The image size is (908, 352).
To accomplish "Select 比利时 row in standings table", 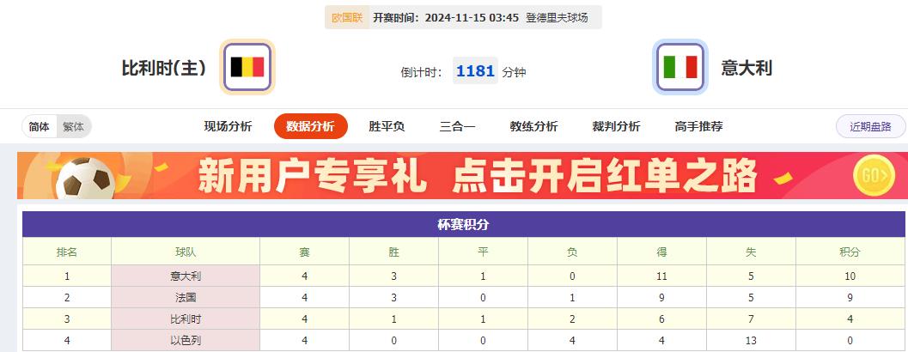I will coord(186,319).
